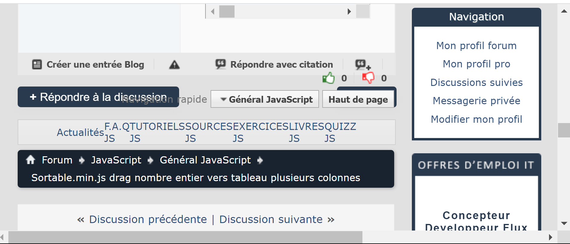Open EXERCICES JS menu item
This screenshot has width=570, height=244.
point(261,132)
